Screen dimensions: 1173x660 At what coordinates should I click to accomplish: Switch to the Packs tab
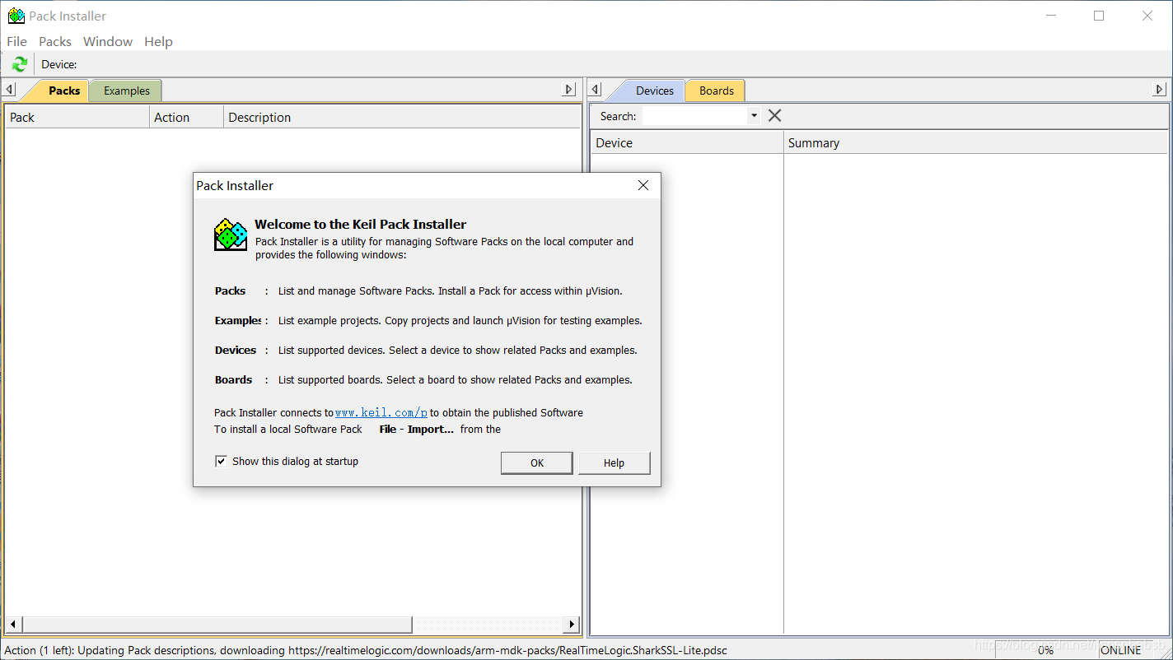(x=64, y=91)
